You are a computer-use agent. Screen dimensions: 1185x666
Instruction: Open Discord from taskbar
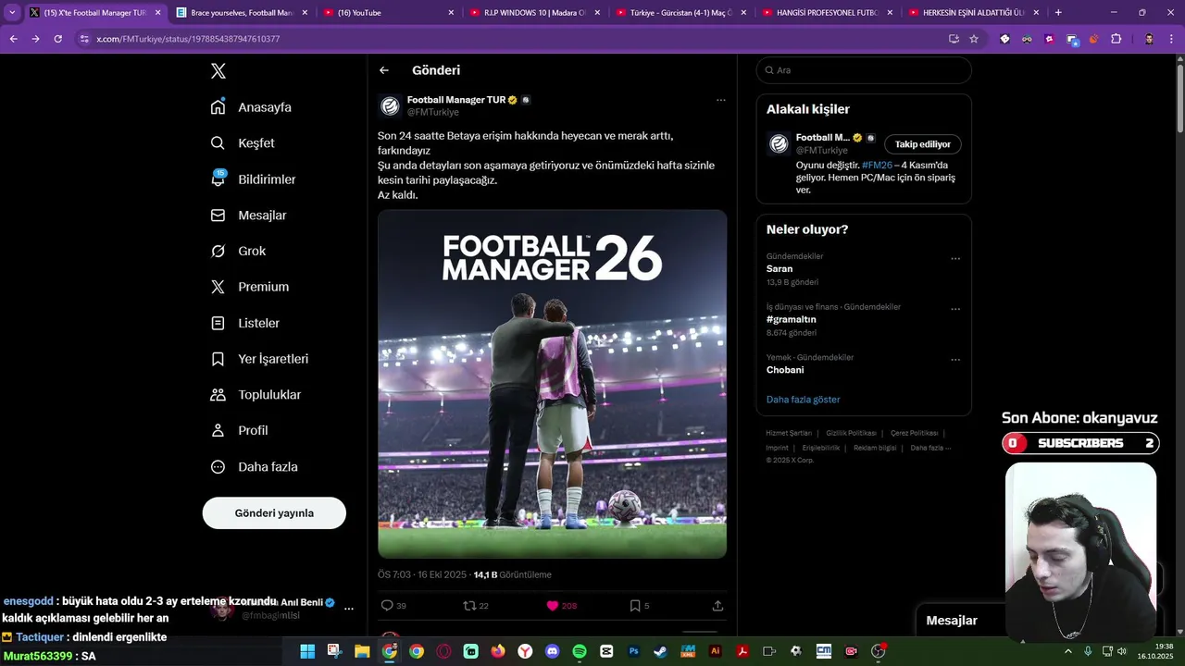click(x=552, y=651)
